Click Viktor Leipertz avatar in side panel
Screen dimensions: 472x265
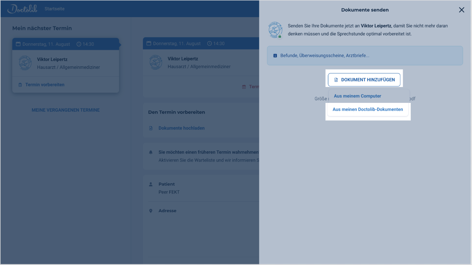tap(275, 30)
